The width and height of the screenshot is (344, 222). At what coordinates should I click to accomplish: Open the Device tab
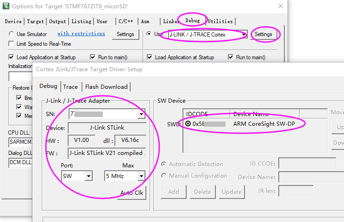point(13,21)
